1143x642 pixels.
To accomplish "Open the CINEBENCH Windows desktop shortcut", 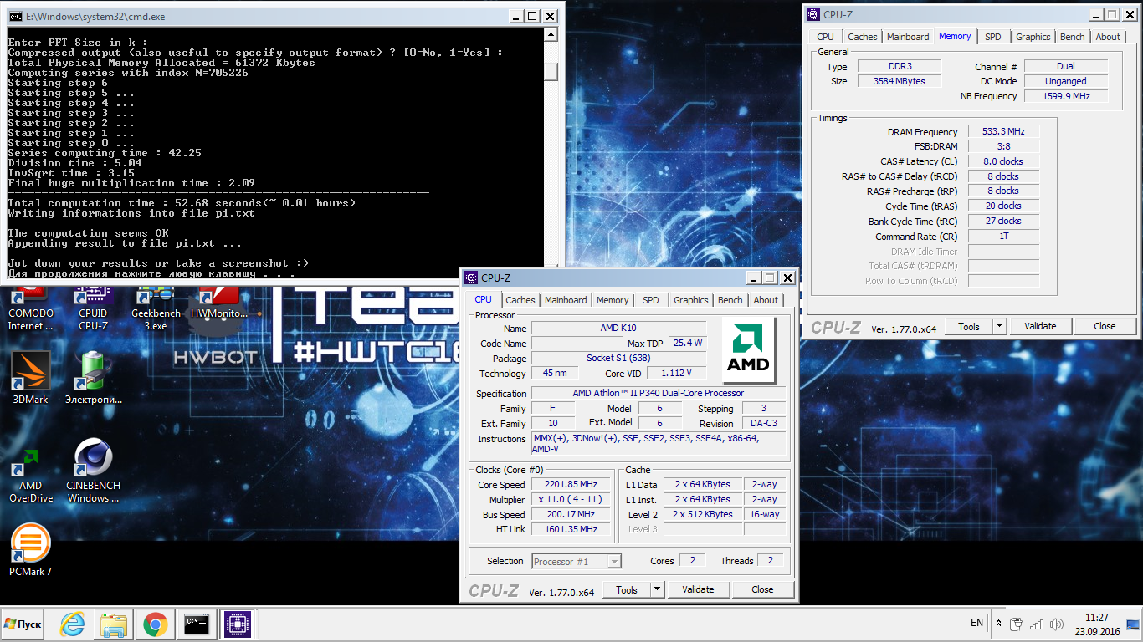I will coord(93,471).
